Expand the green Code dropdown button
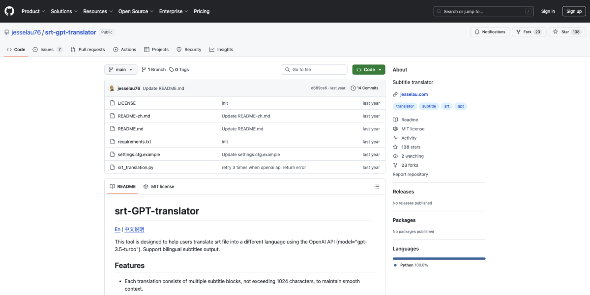590x295 pixels. pos(368,70)
